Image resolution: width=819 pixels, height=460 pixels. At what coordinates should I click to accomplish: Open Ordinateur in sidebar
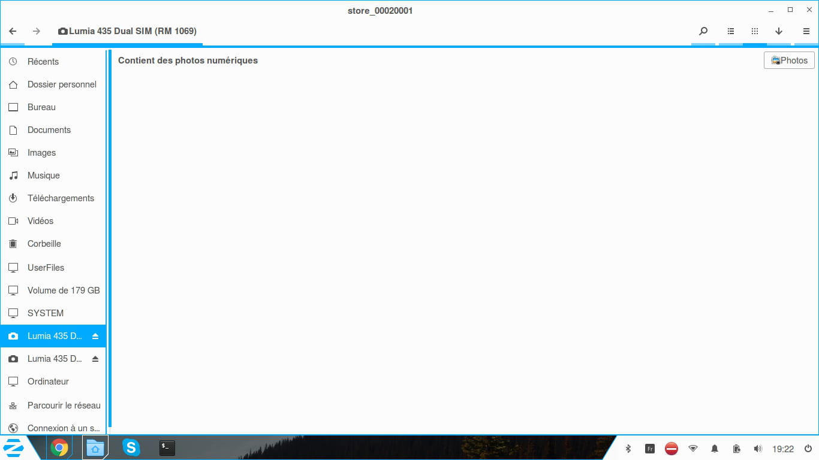click(x=53, y=382)
